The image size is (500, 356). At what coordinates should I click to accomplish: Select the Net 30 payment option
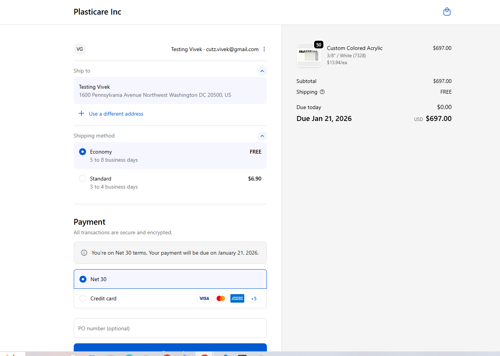tap(83, 279)
